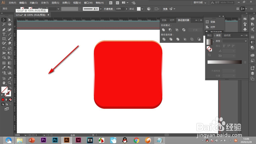This screenshot has height=144, width=256.
Task: Select the Zoom tool
Action: pos(10,83)
